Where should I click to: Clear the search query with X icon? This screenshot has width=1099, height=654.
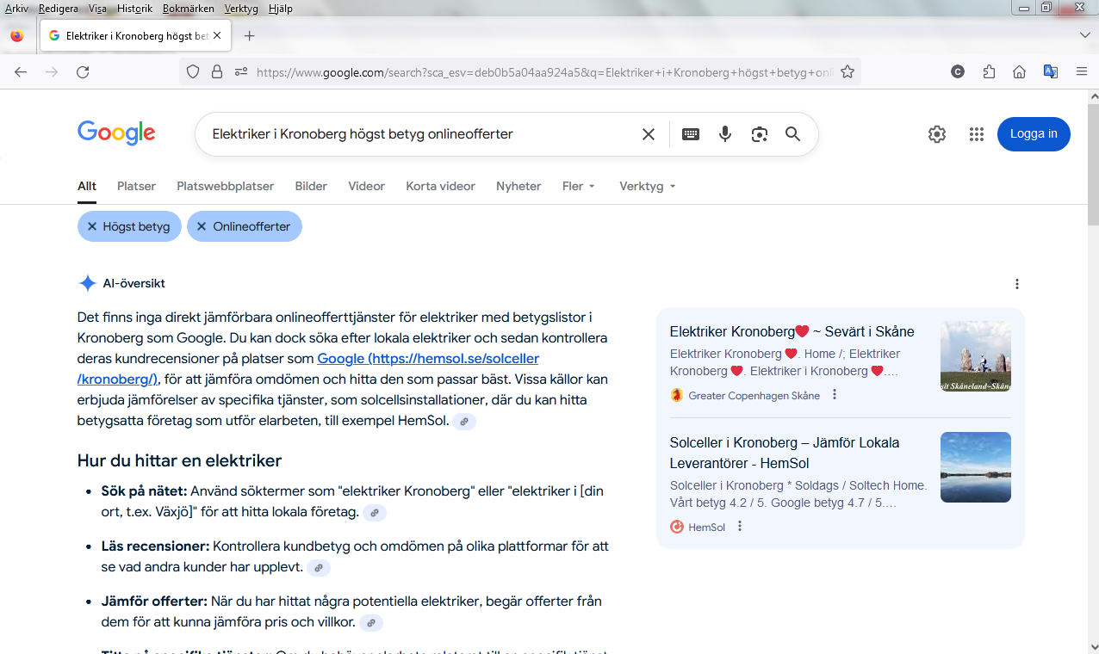pos(649,134)
